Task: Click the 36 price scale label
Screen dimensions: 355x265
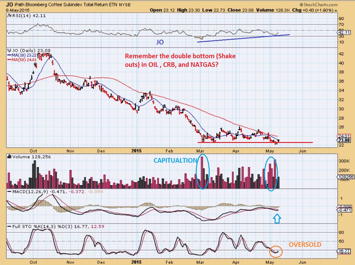Action: coord(341,81)
